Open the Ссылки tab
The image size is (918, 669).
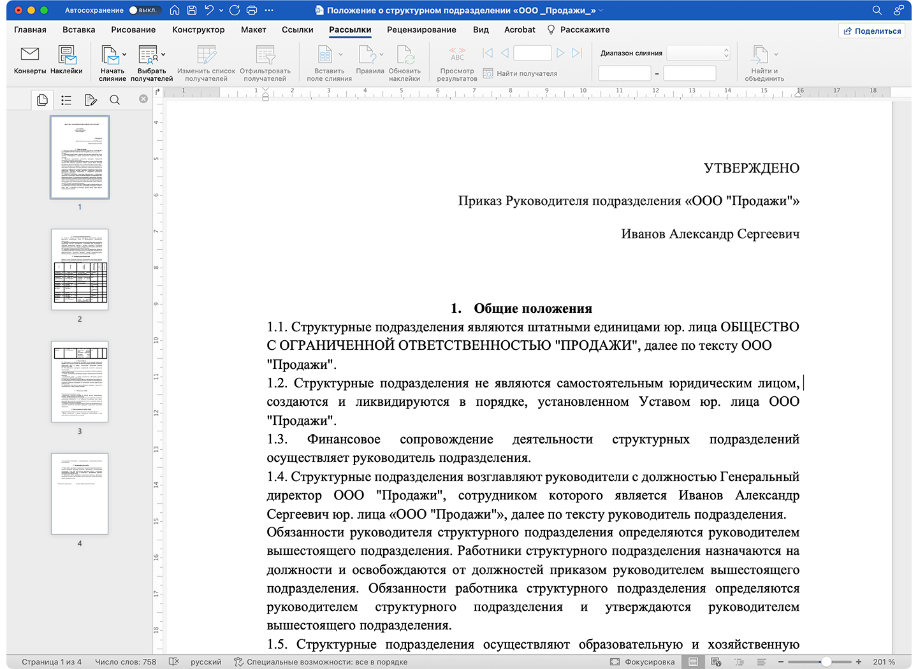298,29
